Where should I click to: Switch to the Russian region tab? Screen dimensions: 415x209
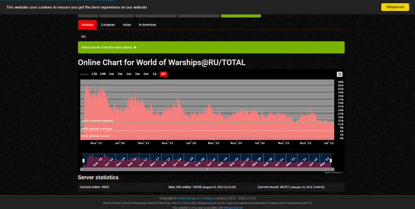tap(87, 24)
